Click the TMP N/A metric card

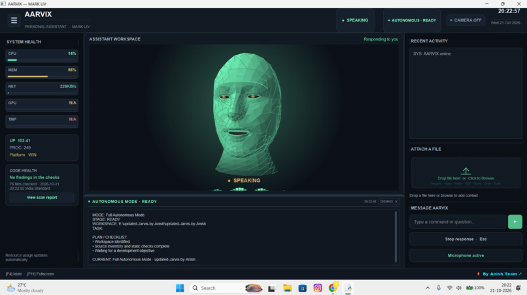[42, 122]
